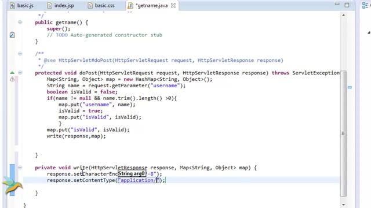Click 'boolean' keyword in isValid declaration

pos(57,92)
